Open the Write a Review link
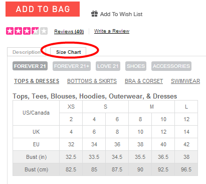 tap(112, 31)
